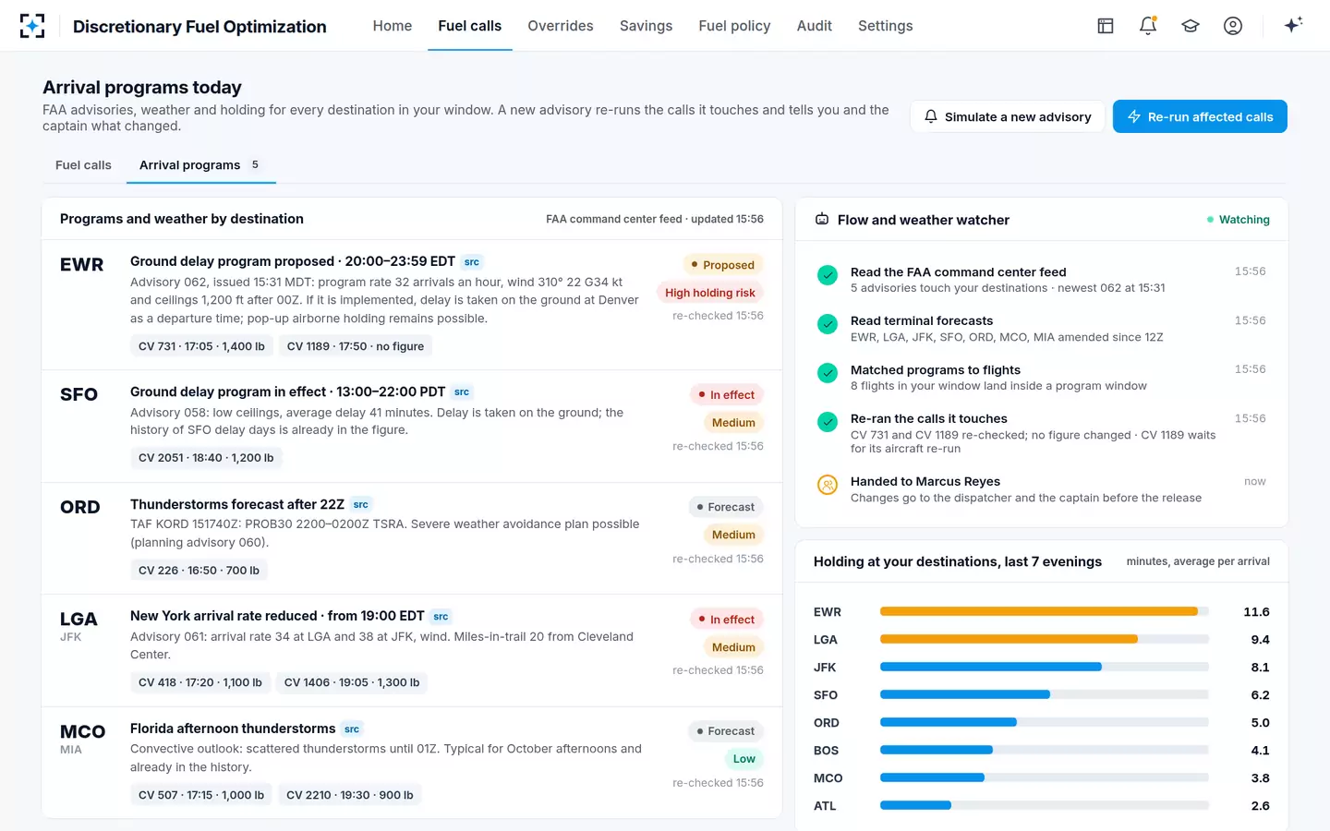The width and height of the screenshot is (1330, 831).
Task: Click the src badge on New York arrival rate
Action: 441,617
